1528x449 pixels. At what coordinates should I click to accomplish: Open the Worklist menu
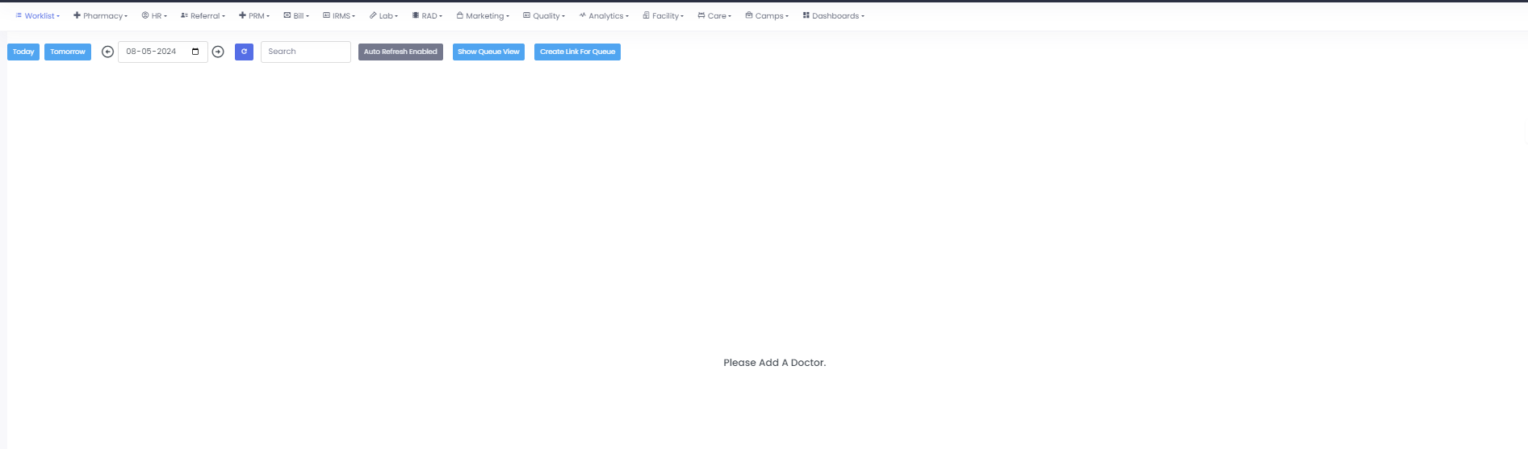[x=37, y=16]
